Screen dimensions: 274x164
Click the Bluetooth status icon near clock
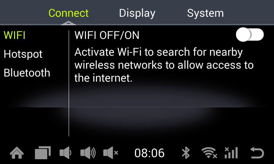point(186,153)
